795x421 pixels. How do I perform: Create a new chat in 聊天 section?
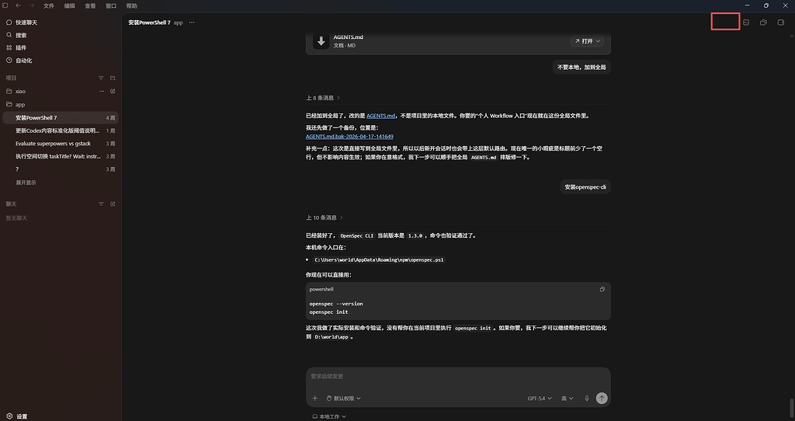click(x=113, y=204)
